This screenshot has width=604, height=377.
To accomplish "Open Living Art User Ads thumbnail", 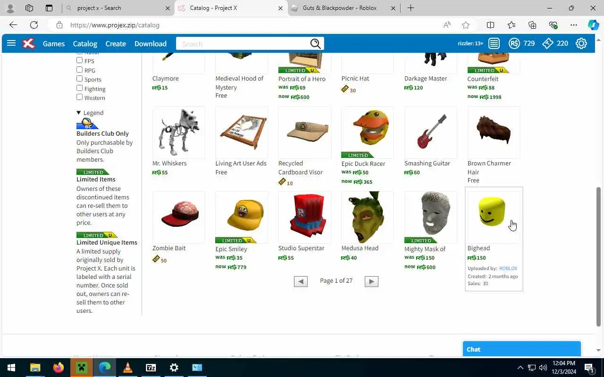I will click(x=242, y=132).
